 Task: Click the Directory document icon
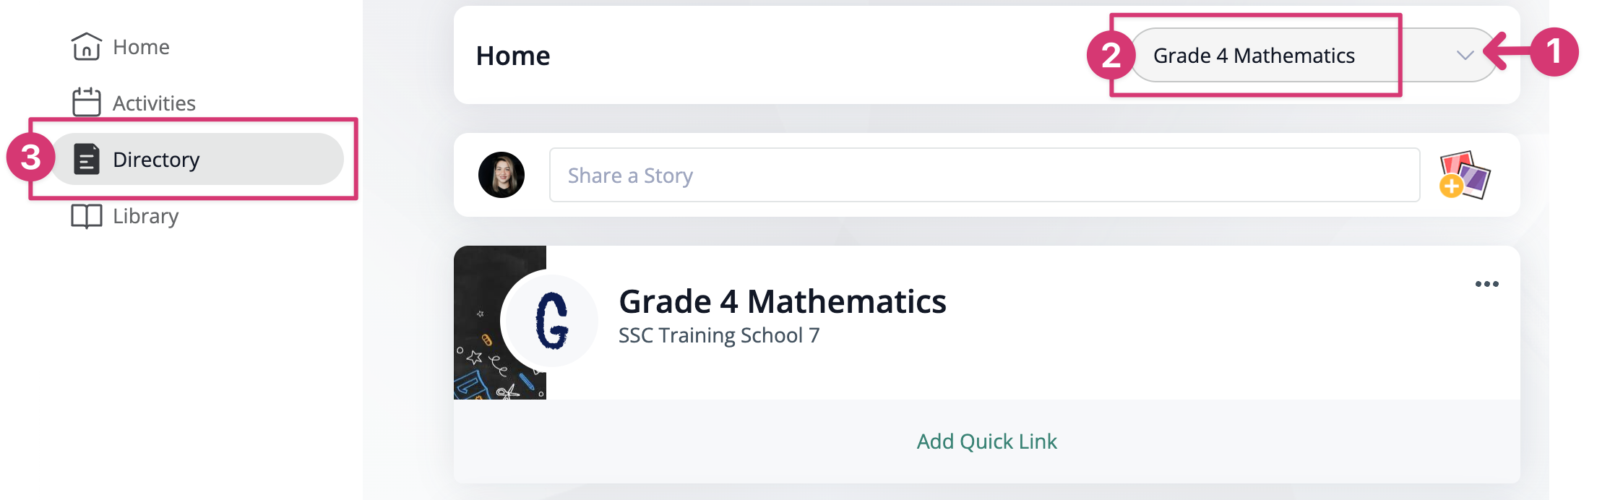(87, 160)
